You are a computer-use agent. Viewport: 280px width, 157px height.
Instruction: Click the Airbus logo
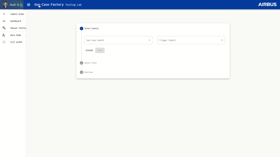(x=267, y=5)
